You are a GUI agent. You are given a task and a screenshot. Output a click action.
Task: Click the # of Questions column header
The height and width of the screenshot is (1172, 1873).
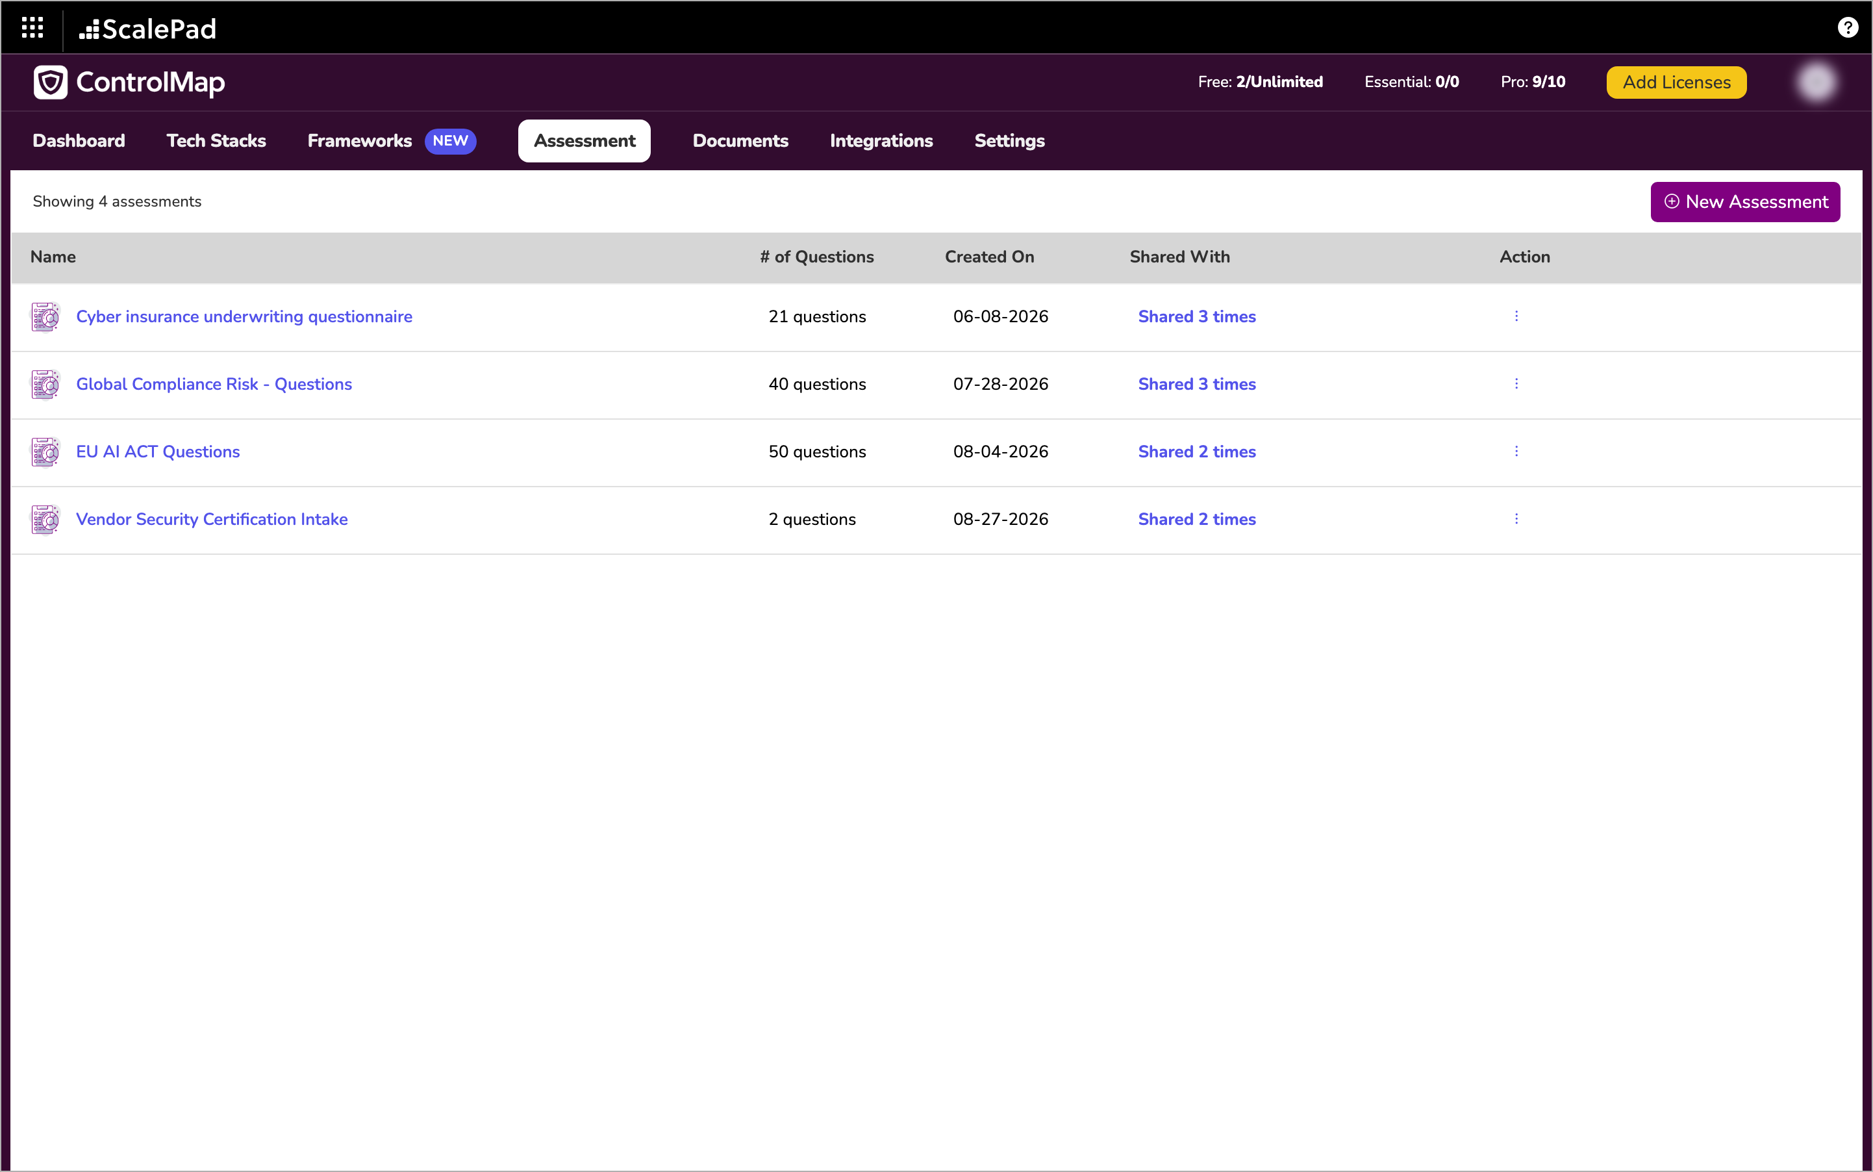tap(817, 257)
